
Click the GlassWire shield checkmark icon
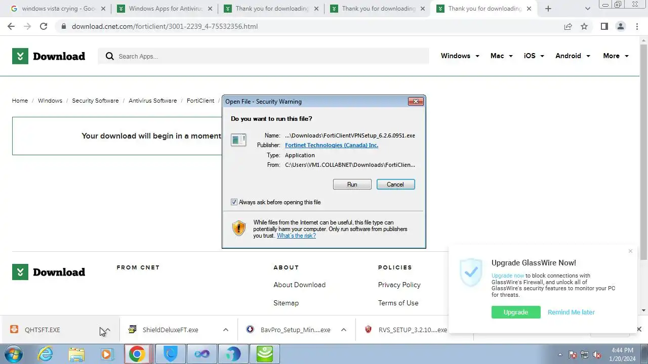(x=471, y=272)
